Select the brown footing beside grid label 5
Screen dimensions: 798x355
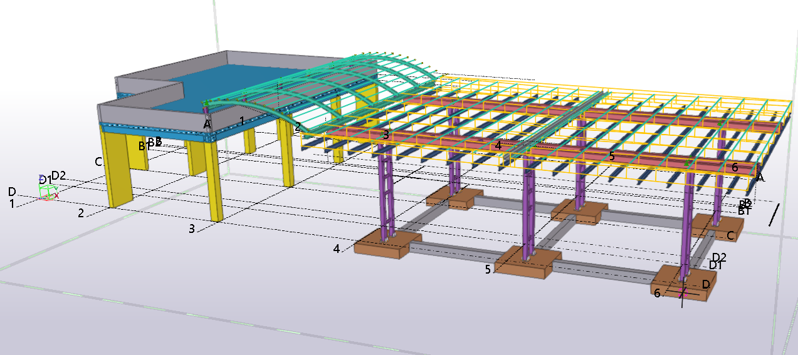point(525,265)
